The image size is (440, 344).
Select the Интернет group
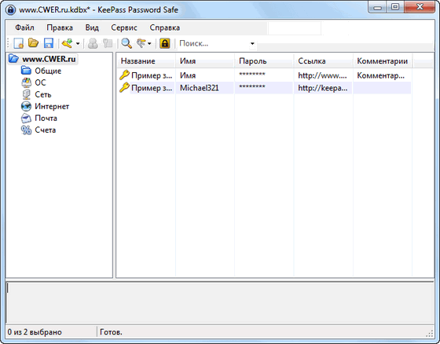click(52, 106)
